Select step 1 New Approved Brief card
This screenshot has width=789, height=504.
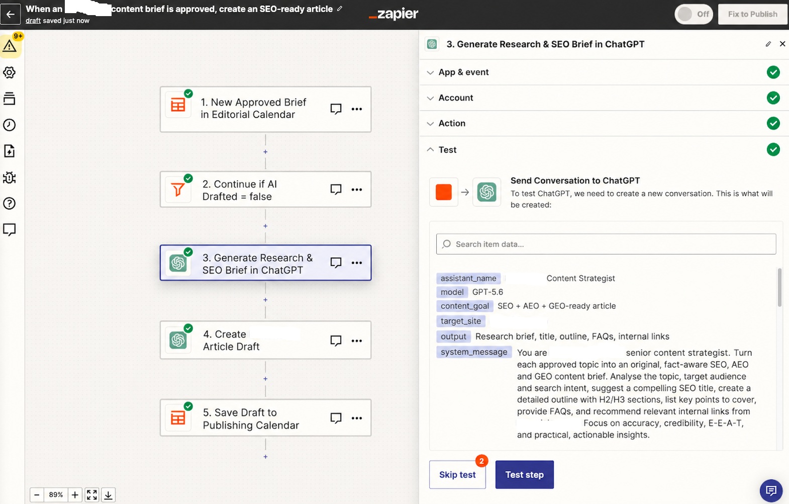[x=265, y=109]
